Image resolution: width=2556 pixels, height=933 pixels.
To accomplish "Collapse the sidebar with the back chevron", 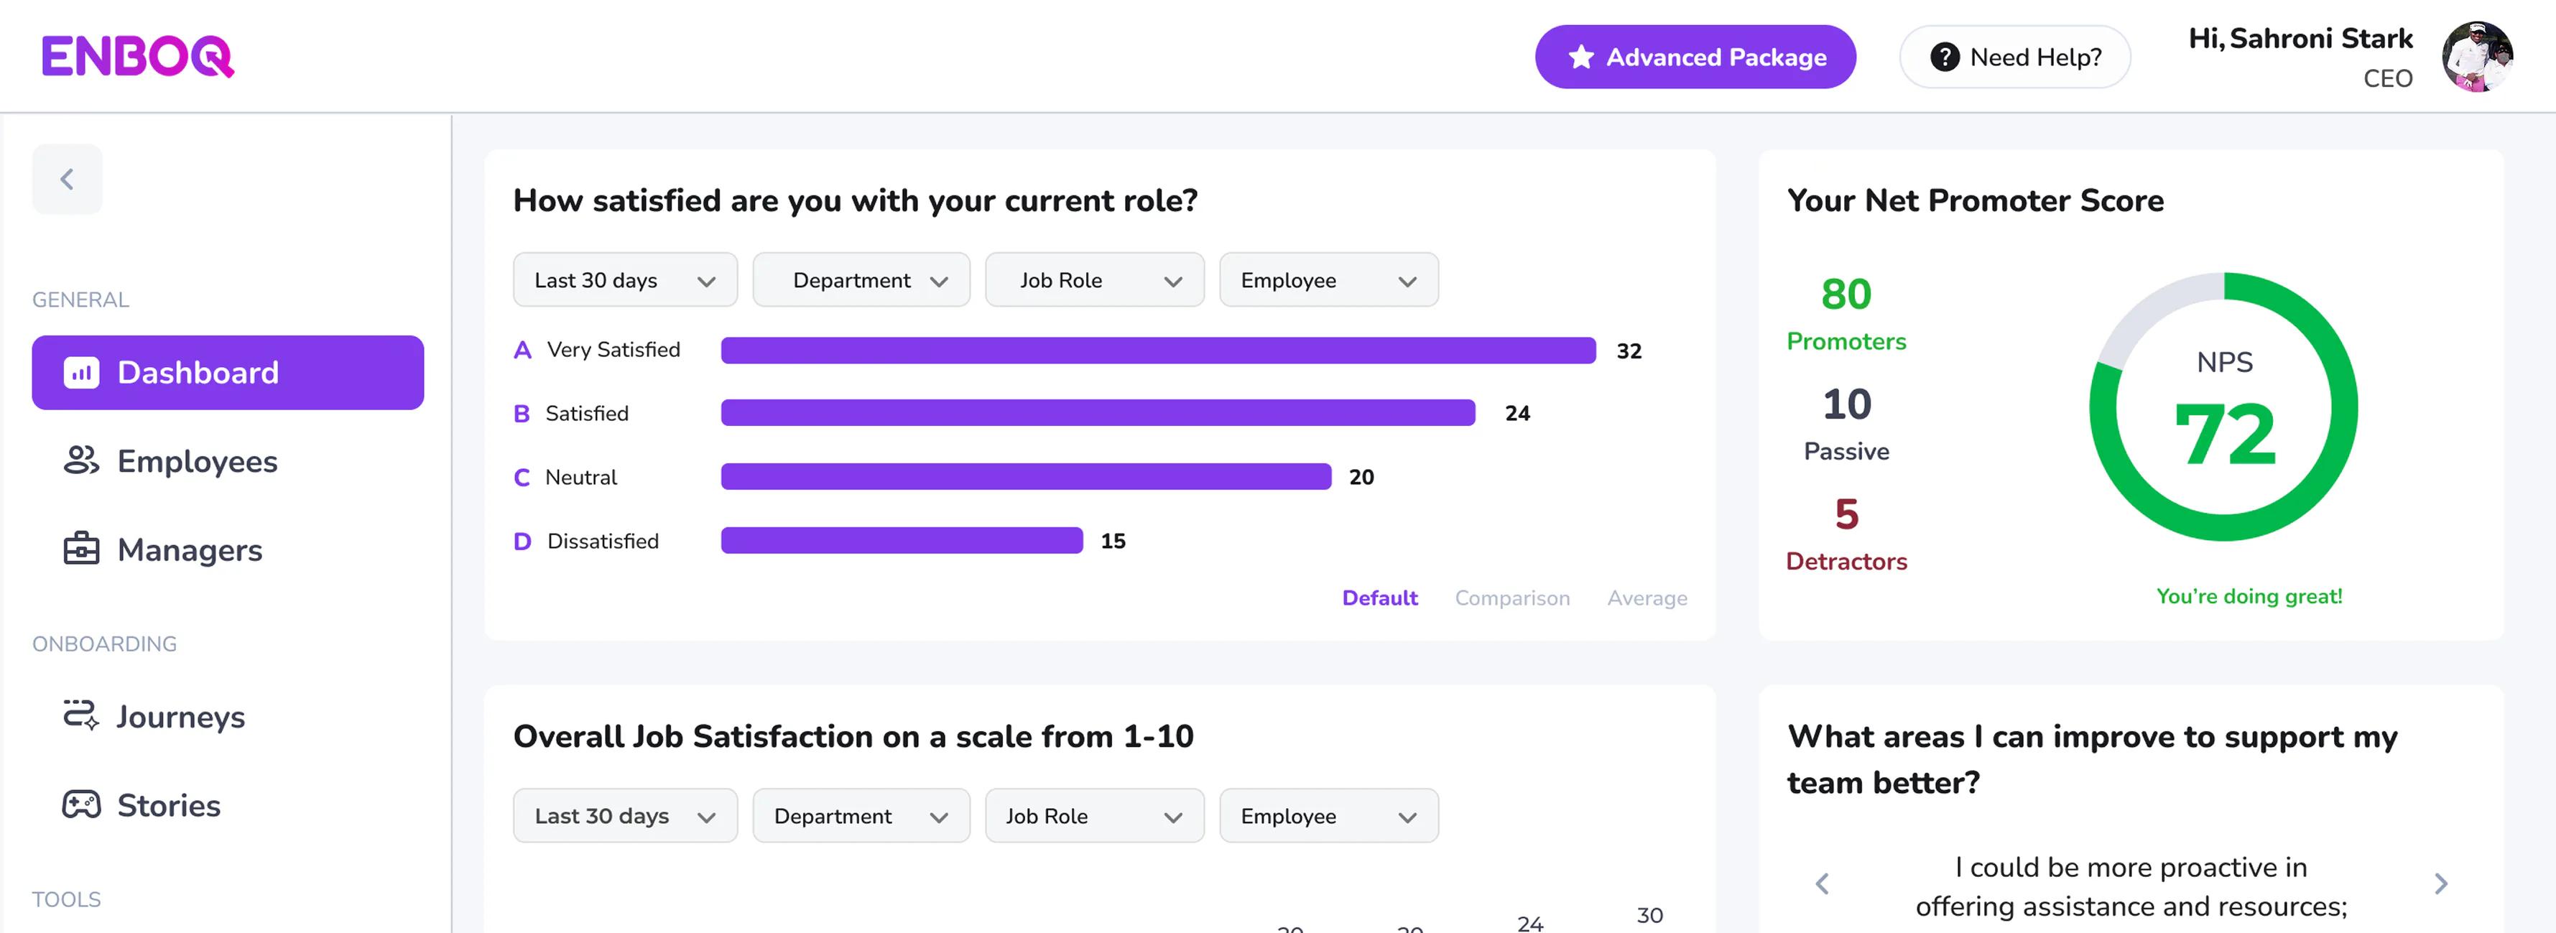I will pos(67,179).
